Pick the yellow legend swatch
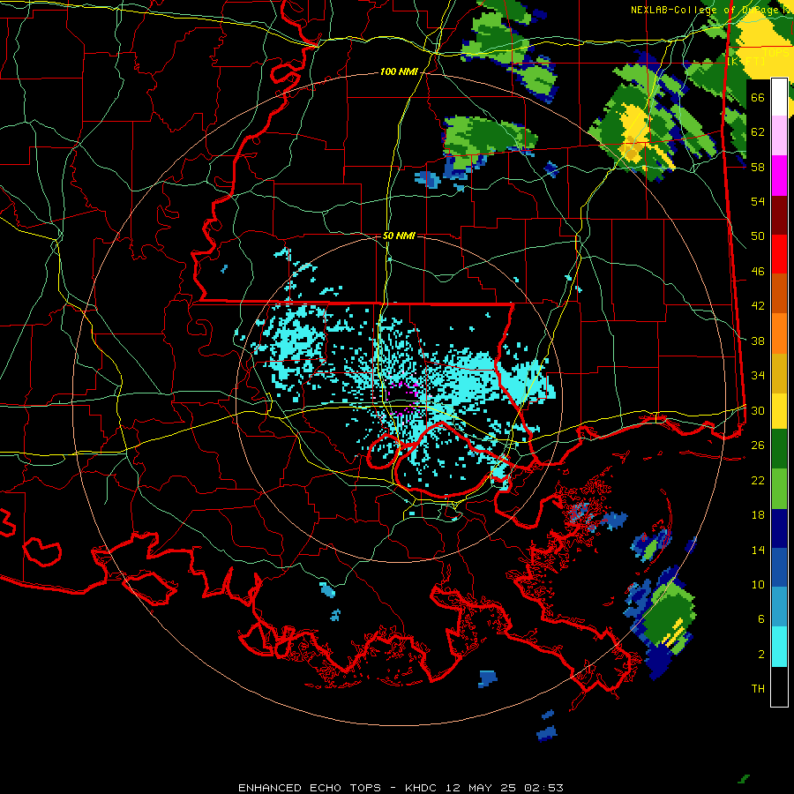The width and height of the screenshot is (794, 794). click(779, 412)
